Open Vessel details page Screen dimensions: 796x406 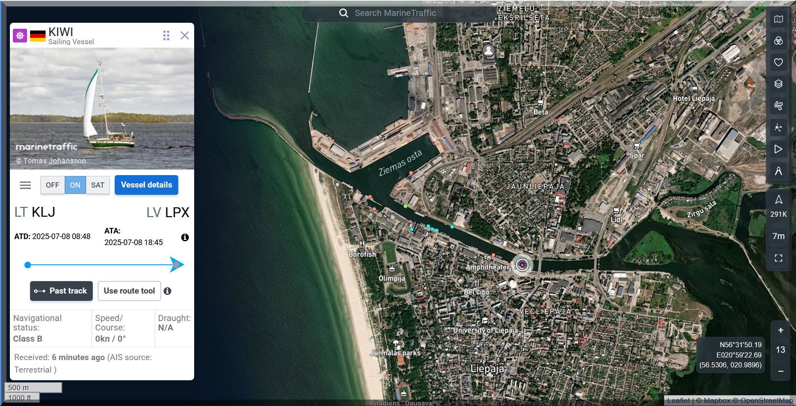[146, 185]
